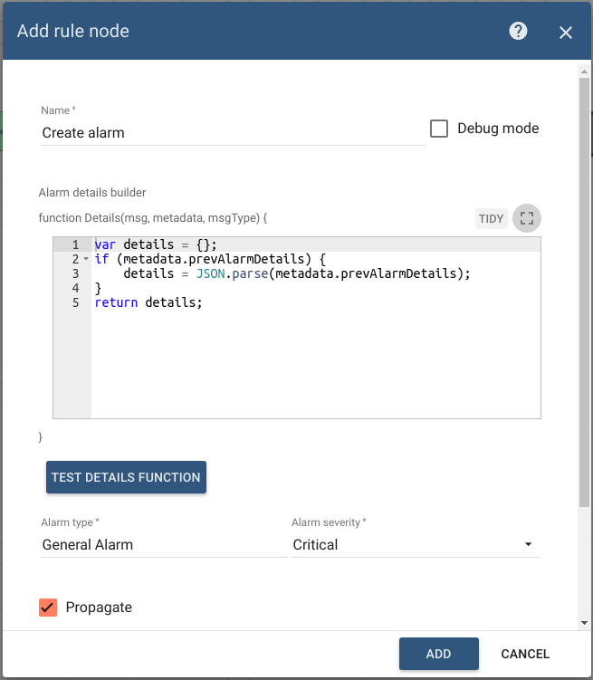Viewport: 593px width, 680px height.
Task: Click the dialog's vertical scrollbar
Action: tap(584, 290)
